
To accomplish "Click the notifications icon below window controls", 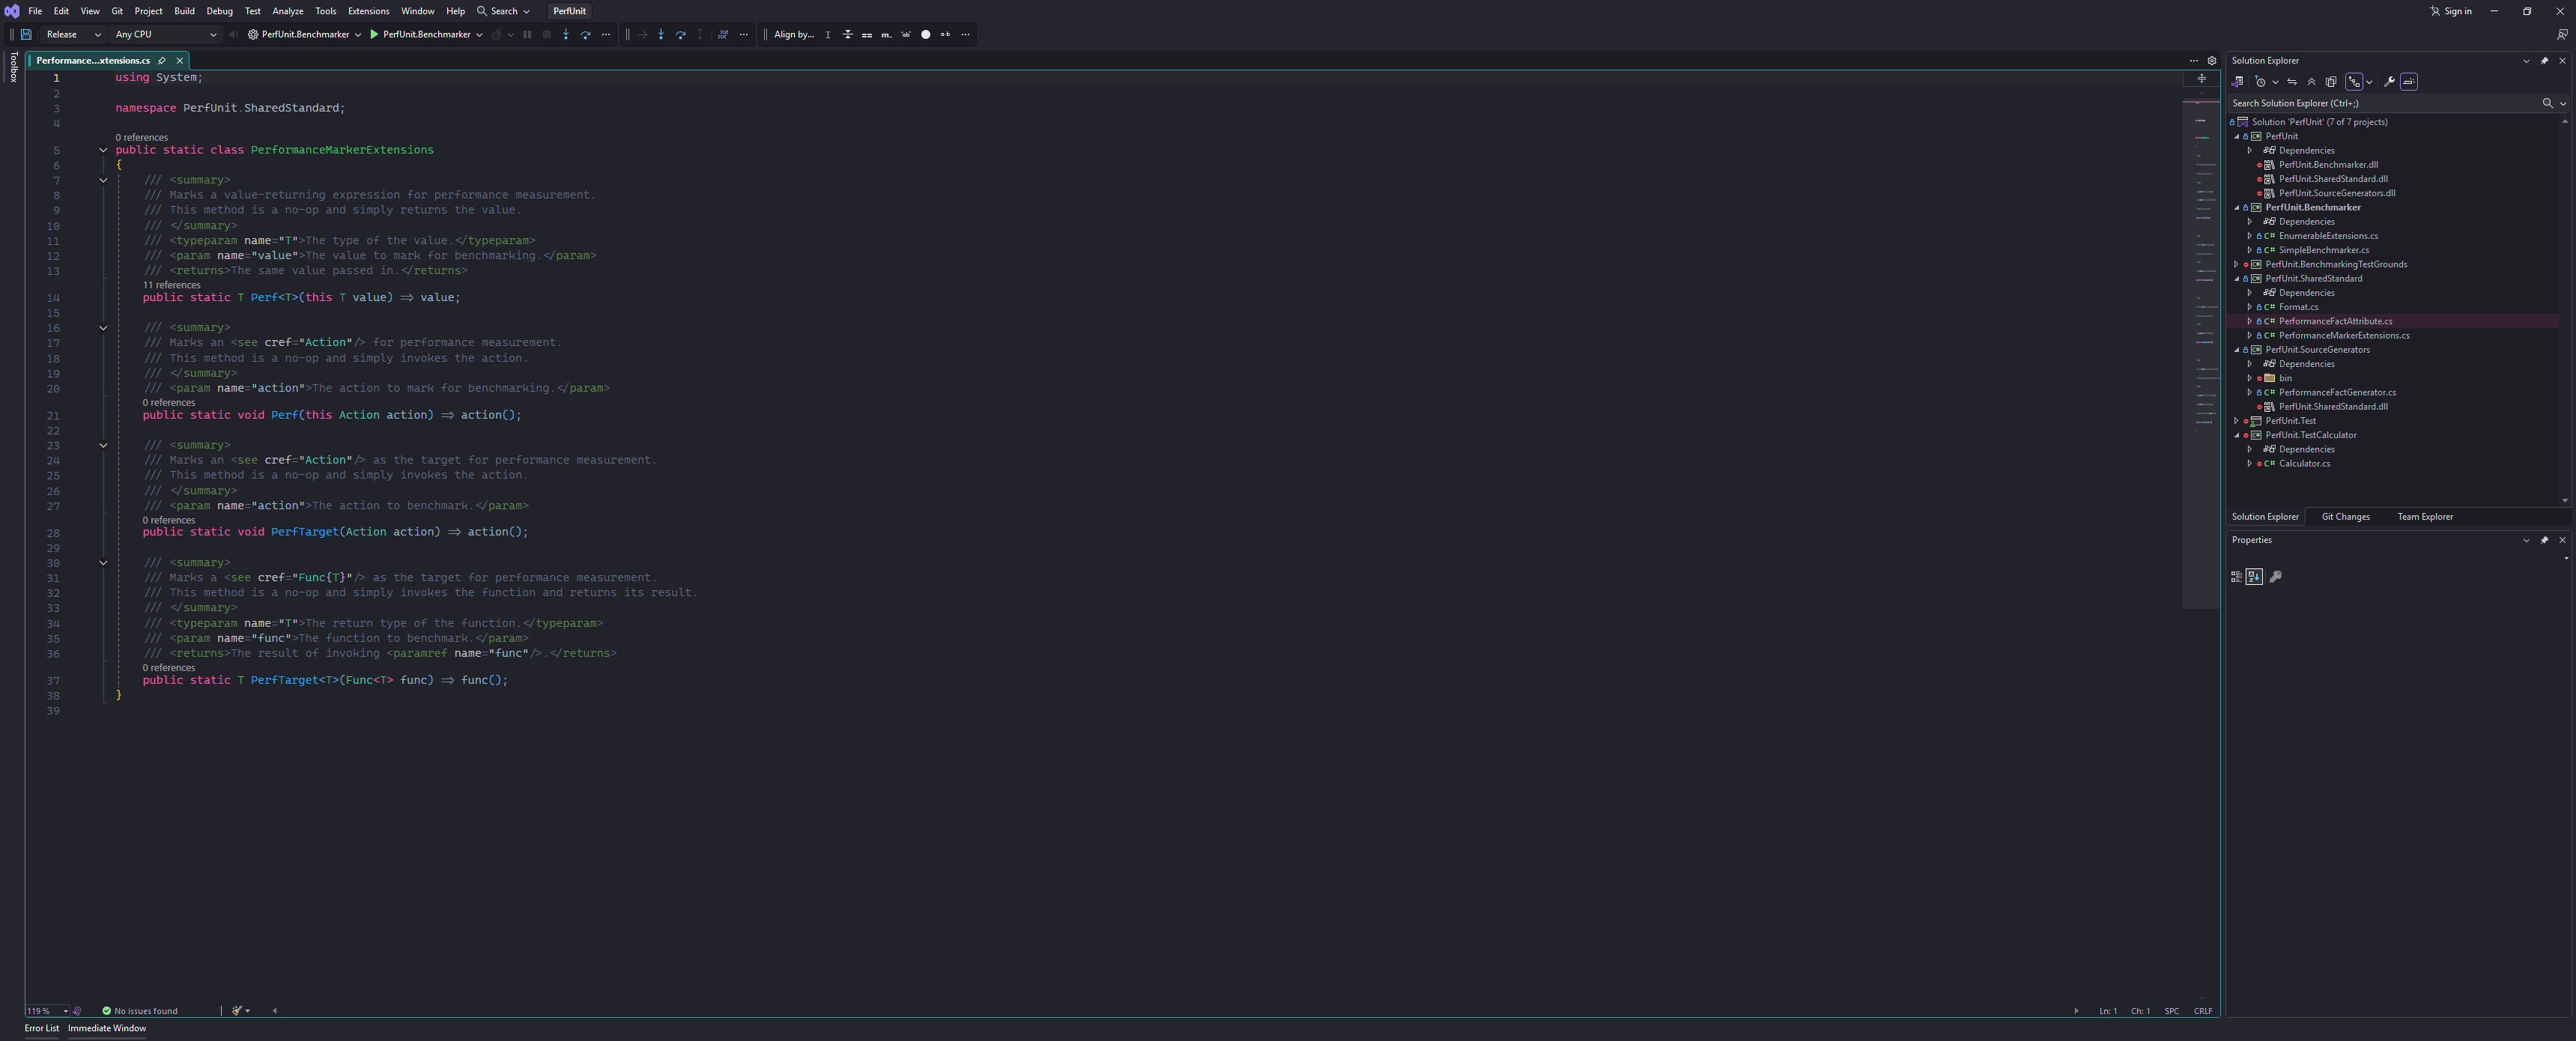I will point(2561,34).
